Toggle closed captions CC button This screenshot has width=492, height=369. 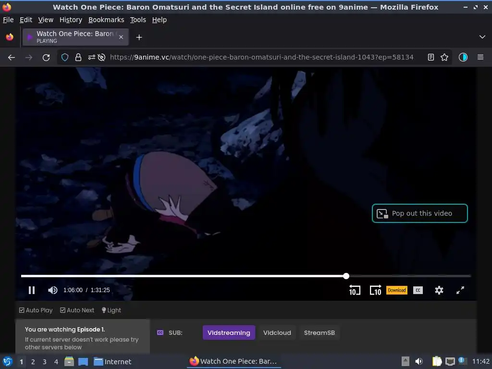click(x=418, y=290)
